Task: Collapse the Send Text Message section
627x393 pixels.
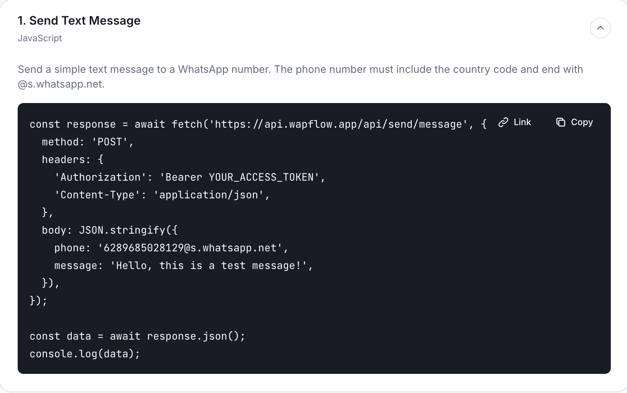Action: (x=600, y=28)
